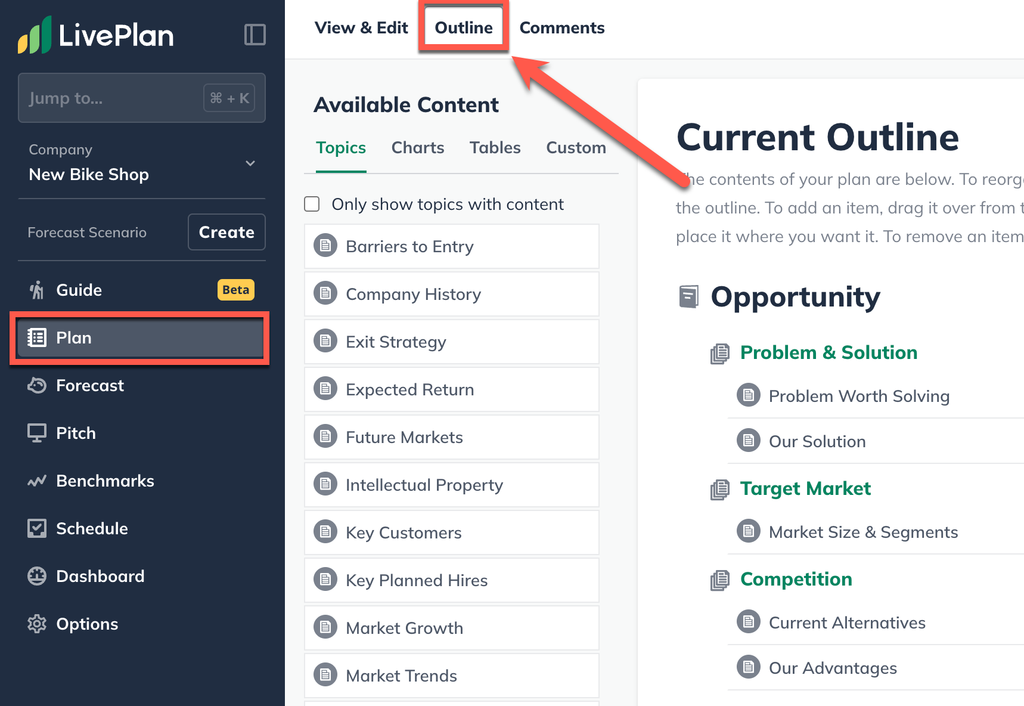Switch to the Comments tab
Image resolution: width=1024 pixels, height=706 pixels.
[561, 28]
